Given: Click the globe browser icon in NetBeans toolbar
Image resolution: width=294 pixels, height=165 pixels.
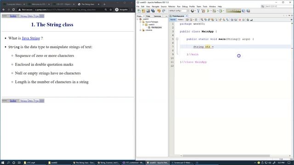Looking at the screenshot, I should [x=192, y=11].
